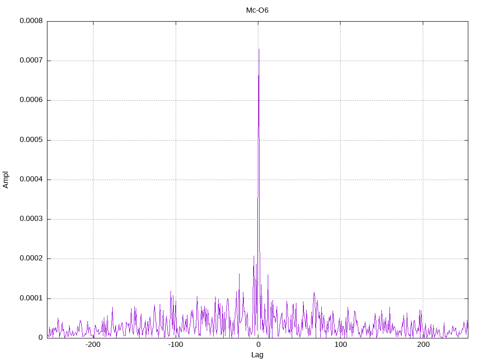Click the 0.0007 y-axis tick label
The image size is (481, 361).
tap(31, 60)
